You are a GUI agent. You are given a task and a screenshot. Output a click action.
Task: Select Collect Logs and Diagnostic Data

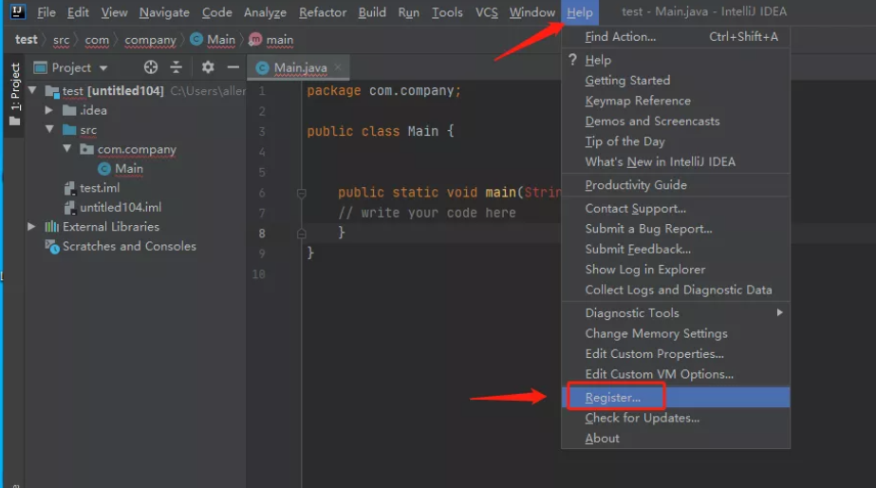[676, 291]
